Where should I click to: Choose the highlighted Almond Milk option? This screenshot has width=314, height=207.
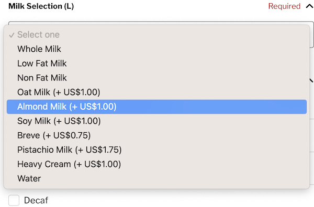click(x=156, y=107)
